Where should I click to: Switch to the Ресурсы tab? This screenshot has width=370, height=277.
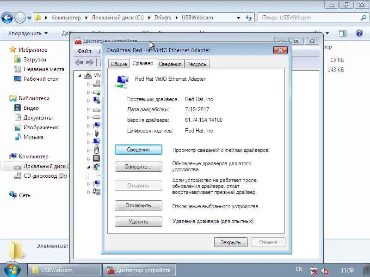197,64
